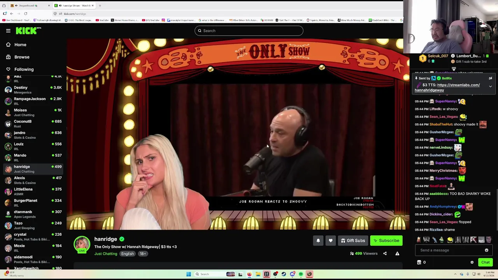The width and height of the screenshot is (498, 280).
Task: Open a new browser tab
Action: coord(100,5)
